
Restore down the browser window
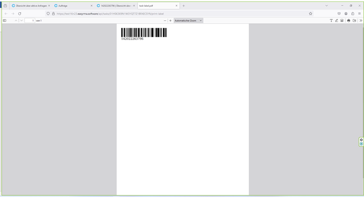pyautogui.click(x=351, y=5)
